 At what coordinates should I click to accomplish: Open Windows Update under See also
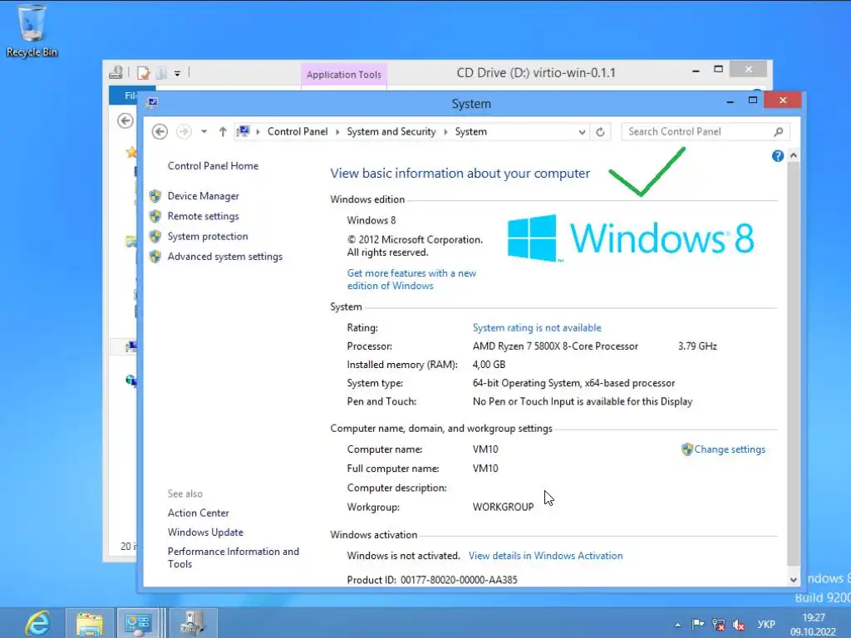tap(205, 532)
